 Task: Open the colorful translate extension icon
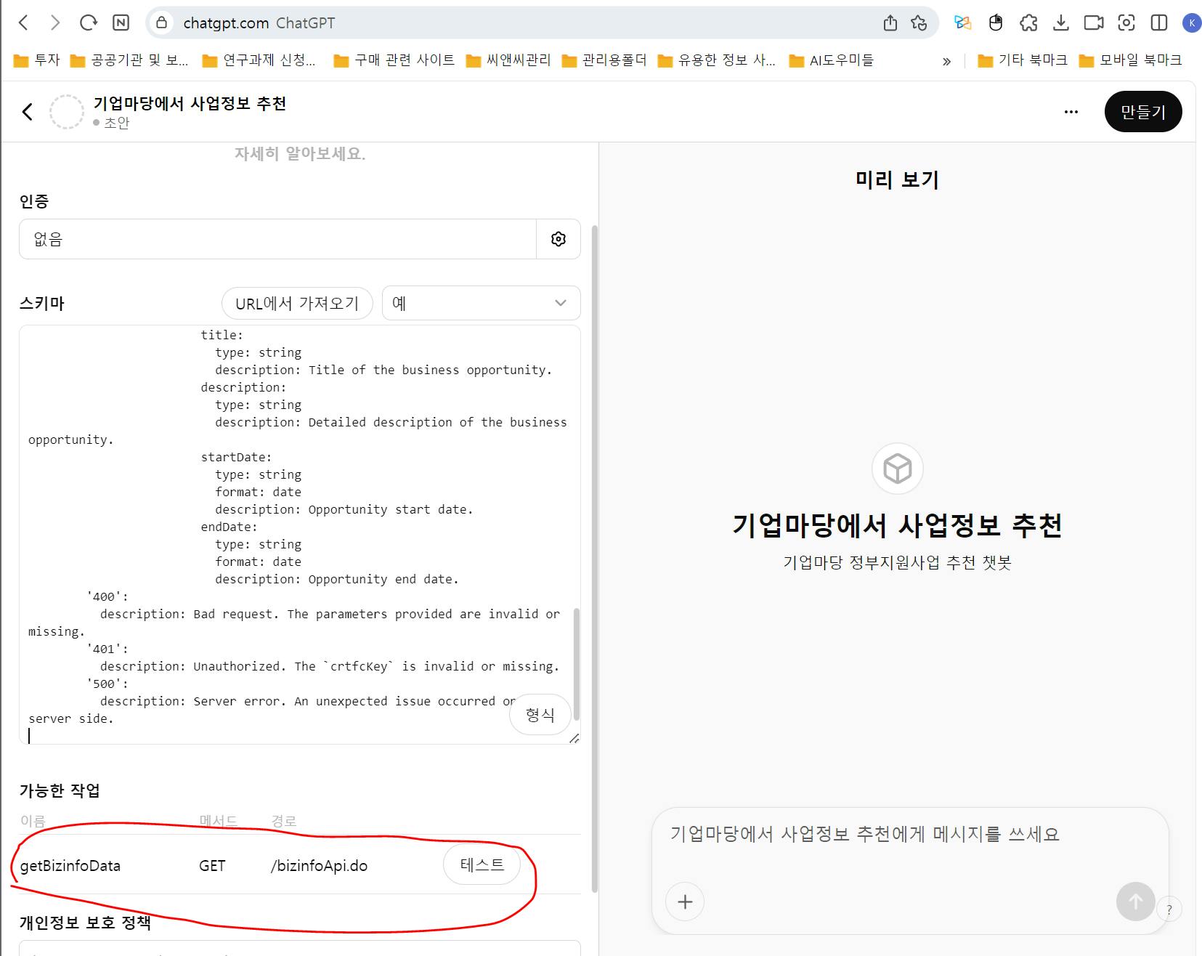click(x=963, y=23)
